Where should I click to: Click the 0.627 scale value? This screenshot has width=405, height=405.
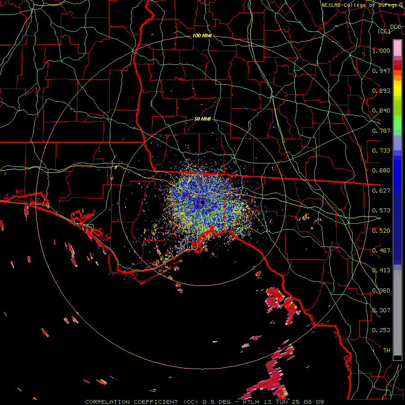(x=381, y=191)
